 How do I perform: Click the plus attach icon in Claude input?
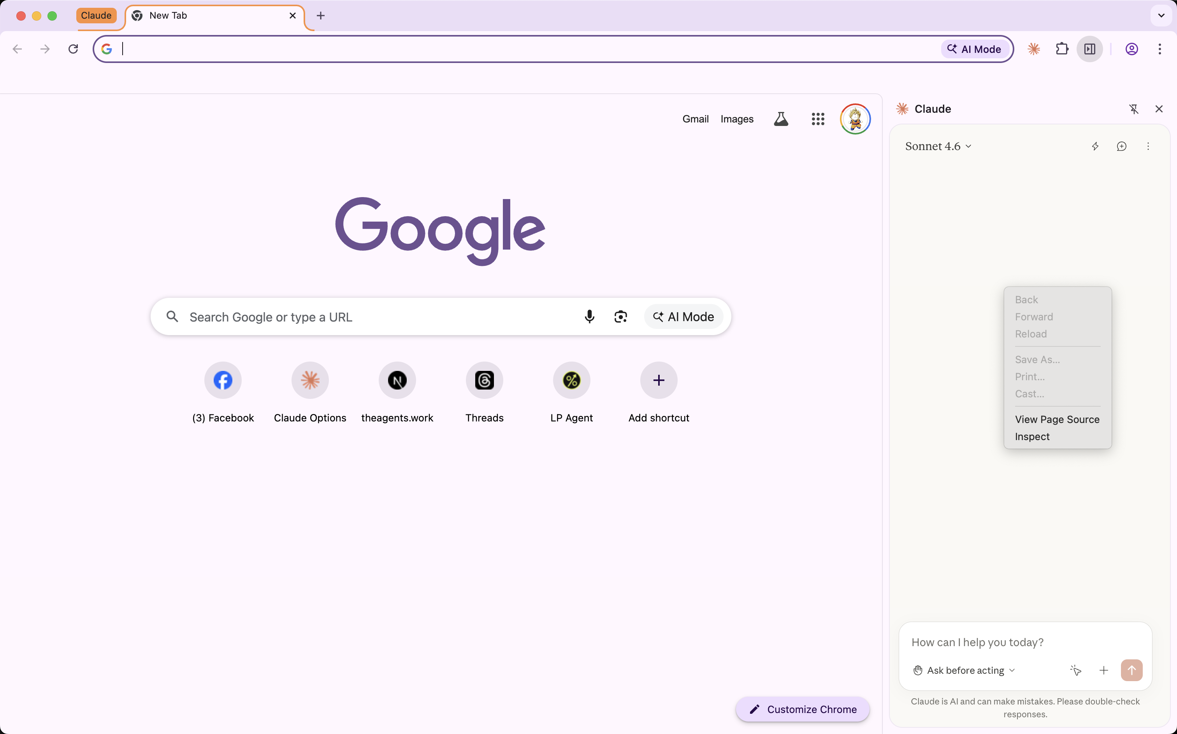(x=1103, y=670)
